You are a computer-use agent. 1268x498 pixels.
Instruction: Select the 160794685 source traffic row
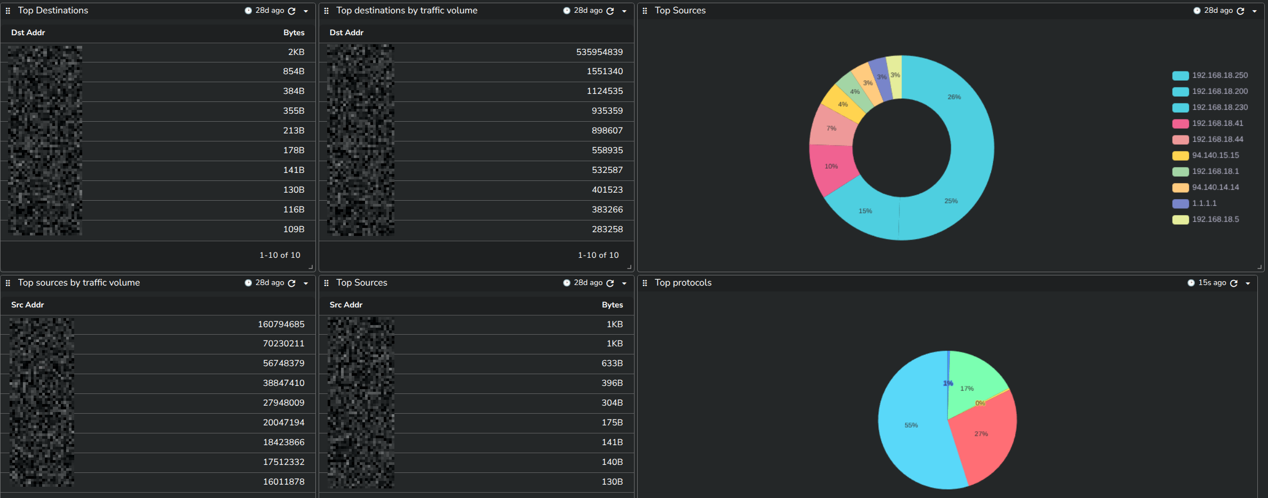click(158, 325)
